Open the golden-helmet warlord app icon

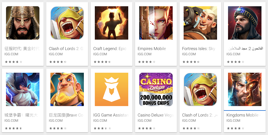(x=22, y=23)
